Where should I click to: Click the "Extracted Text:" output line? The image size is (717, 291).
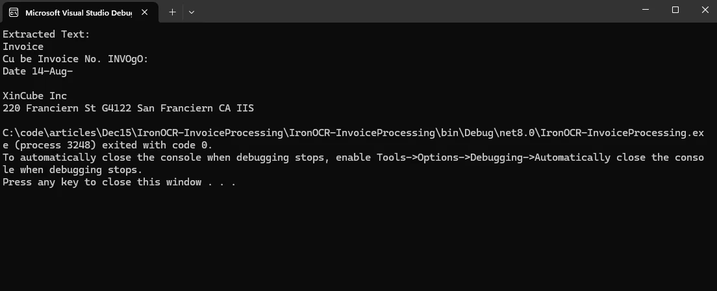(46, 34)
